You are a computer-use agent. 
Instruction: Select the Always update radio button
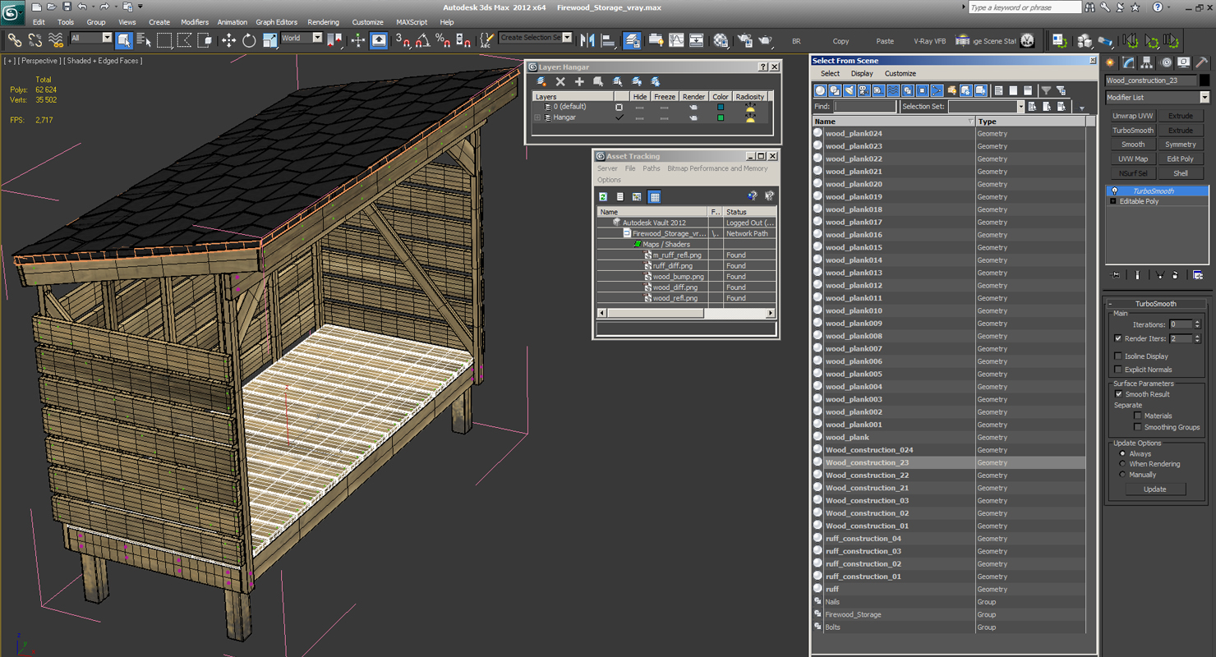coord(1122,453)
